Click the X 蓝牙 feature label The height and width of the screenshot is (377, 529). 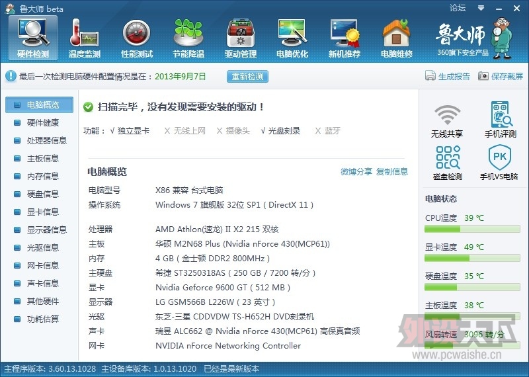coord(327,131)
